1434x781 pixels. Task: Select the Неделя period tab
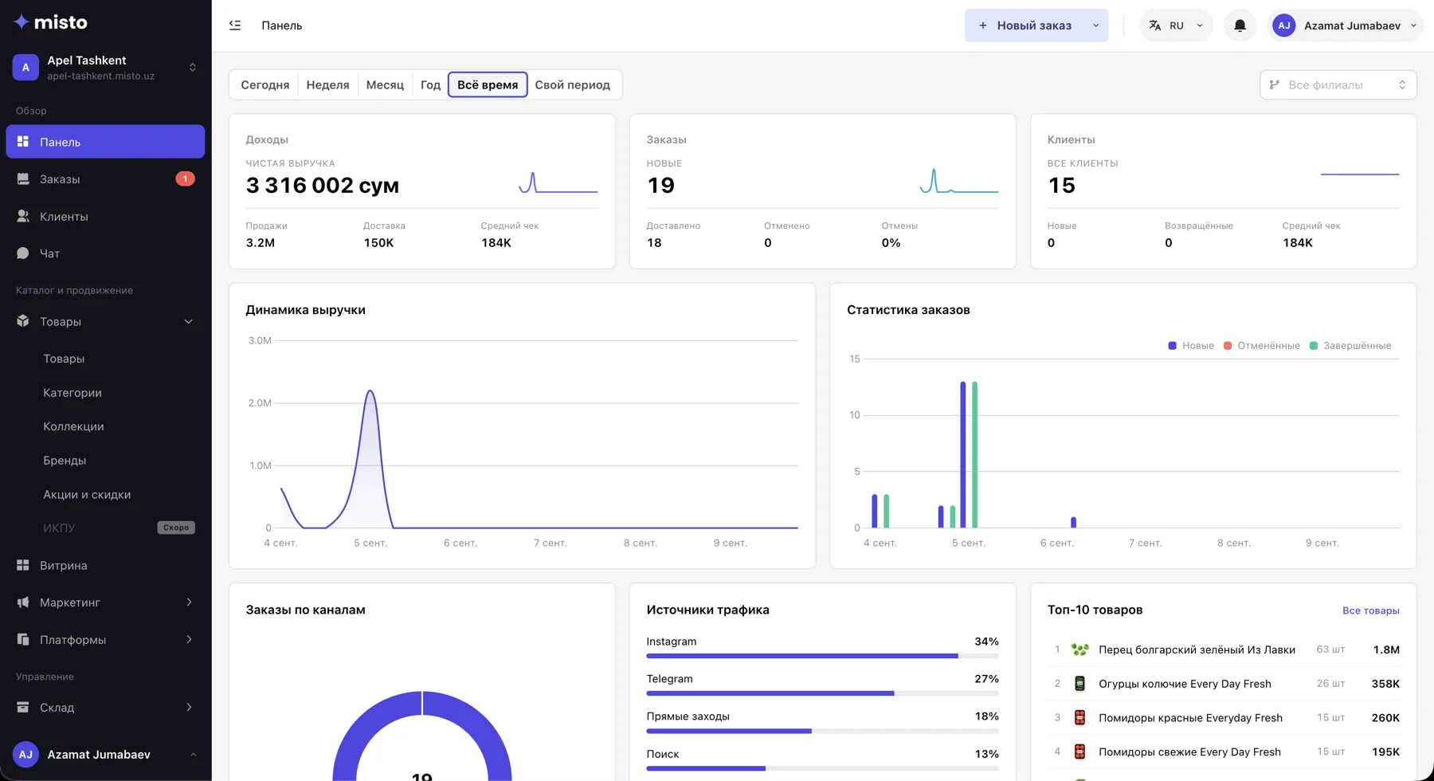(327, 84)
